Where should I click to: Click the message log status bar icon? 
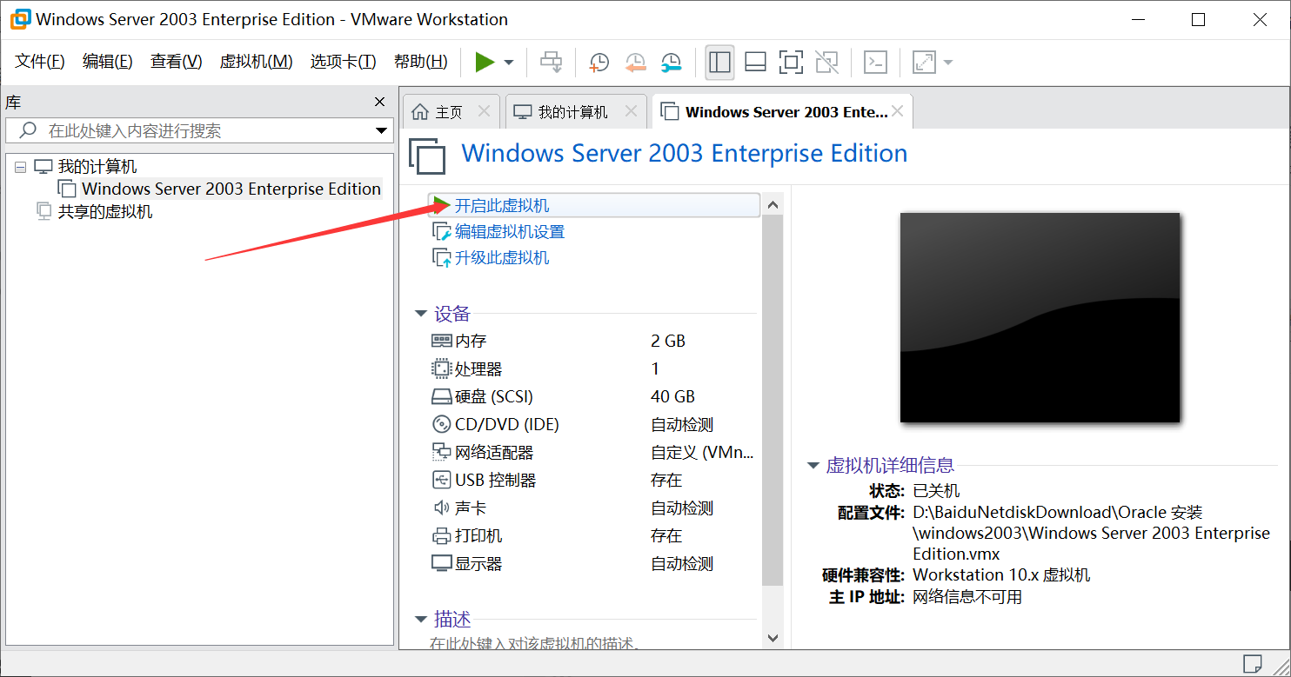1252,663
